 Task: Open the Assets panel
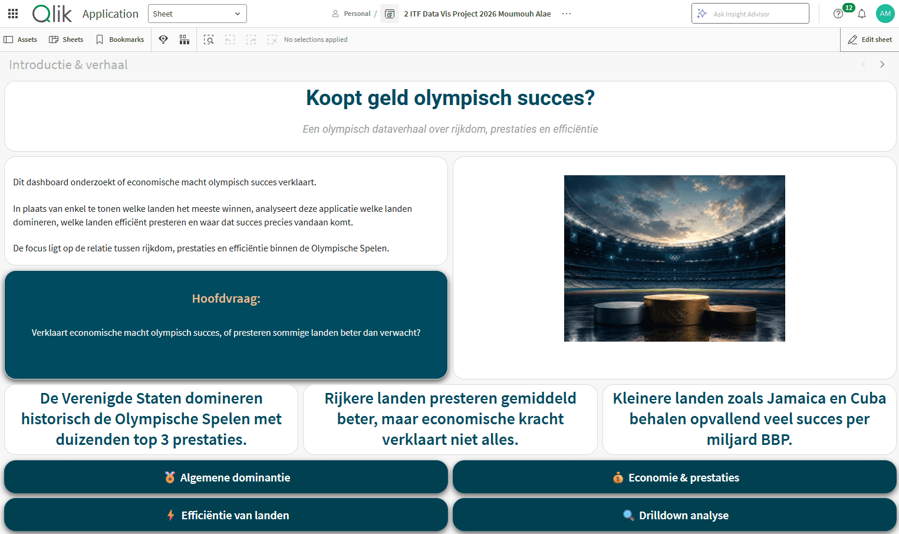[21, 40]
